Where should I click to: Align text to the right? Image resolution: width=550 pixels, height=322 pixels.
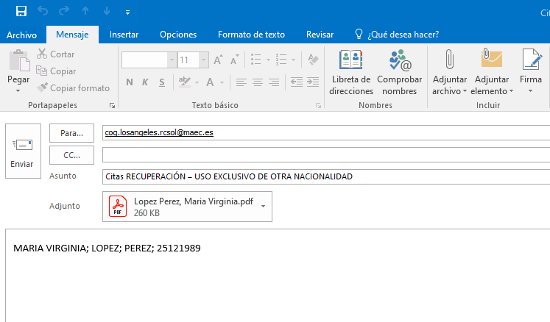[274, 82]
